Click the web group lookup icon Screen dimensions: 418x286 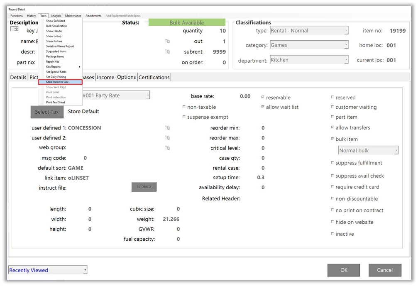(x=167, y=148)
